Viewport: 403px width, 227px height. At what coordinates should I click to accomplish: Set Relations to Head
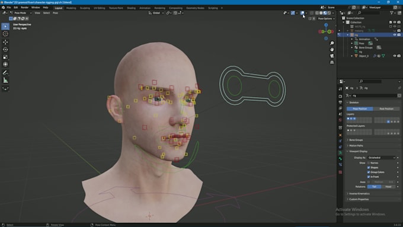point(388,187)
